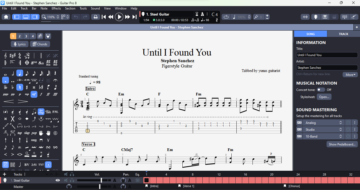
Task: Open the File menu
Action: (x=4, y=8)
